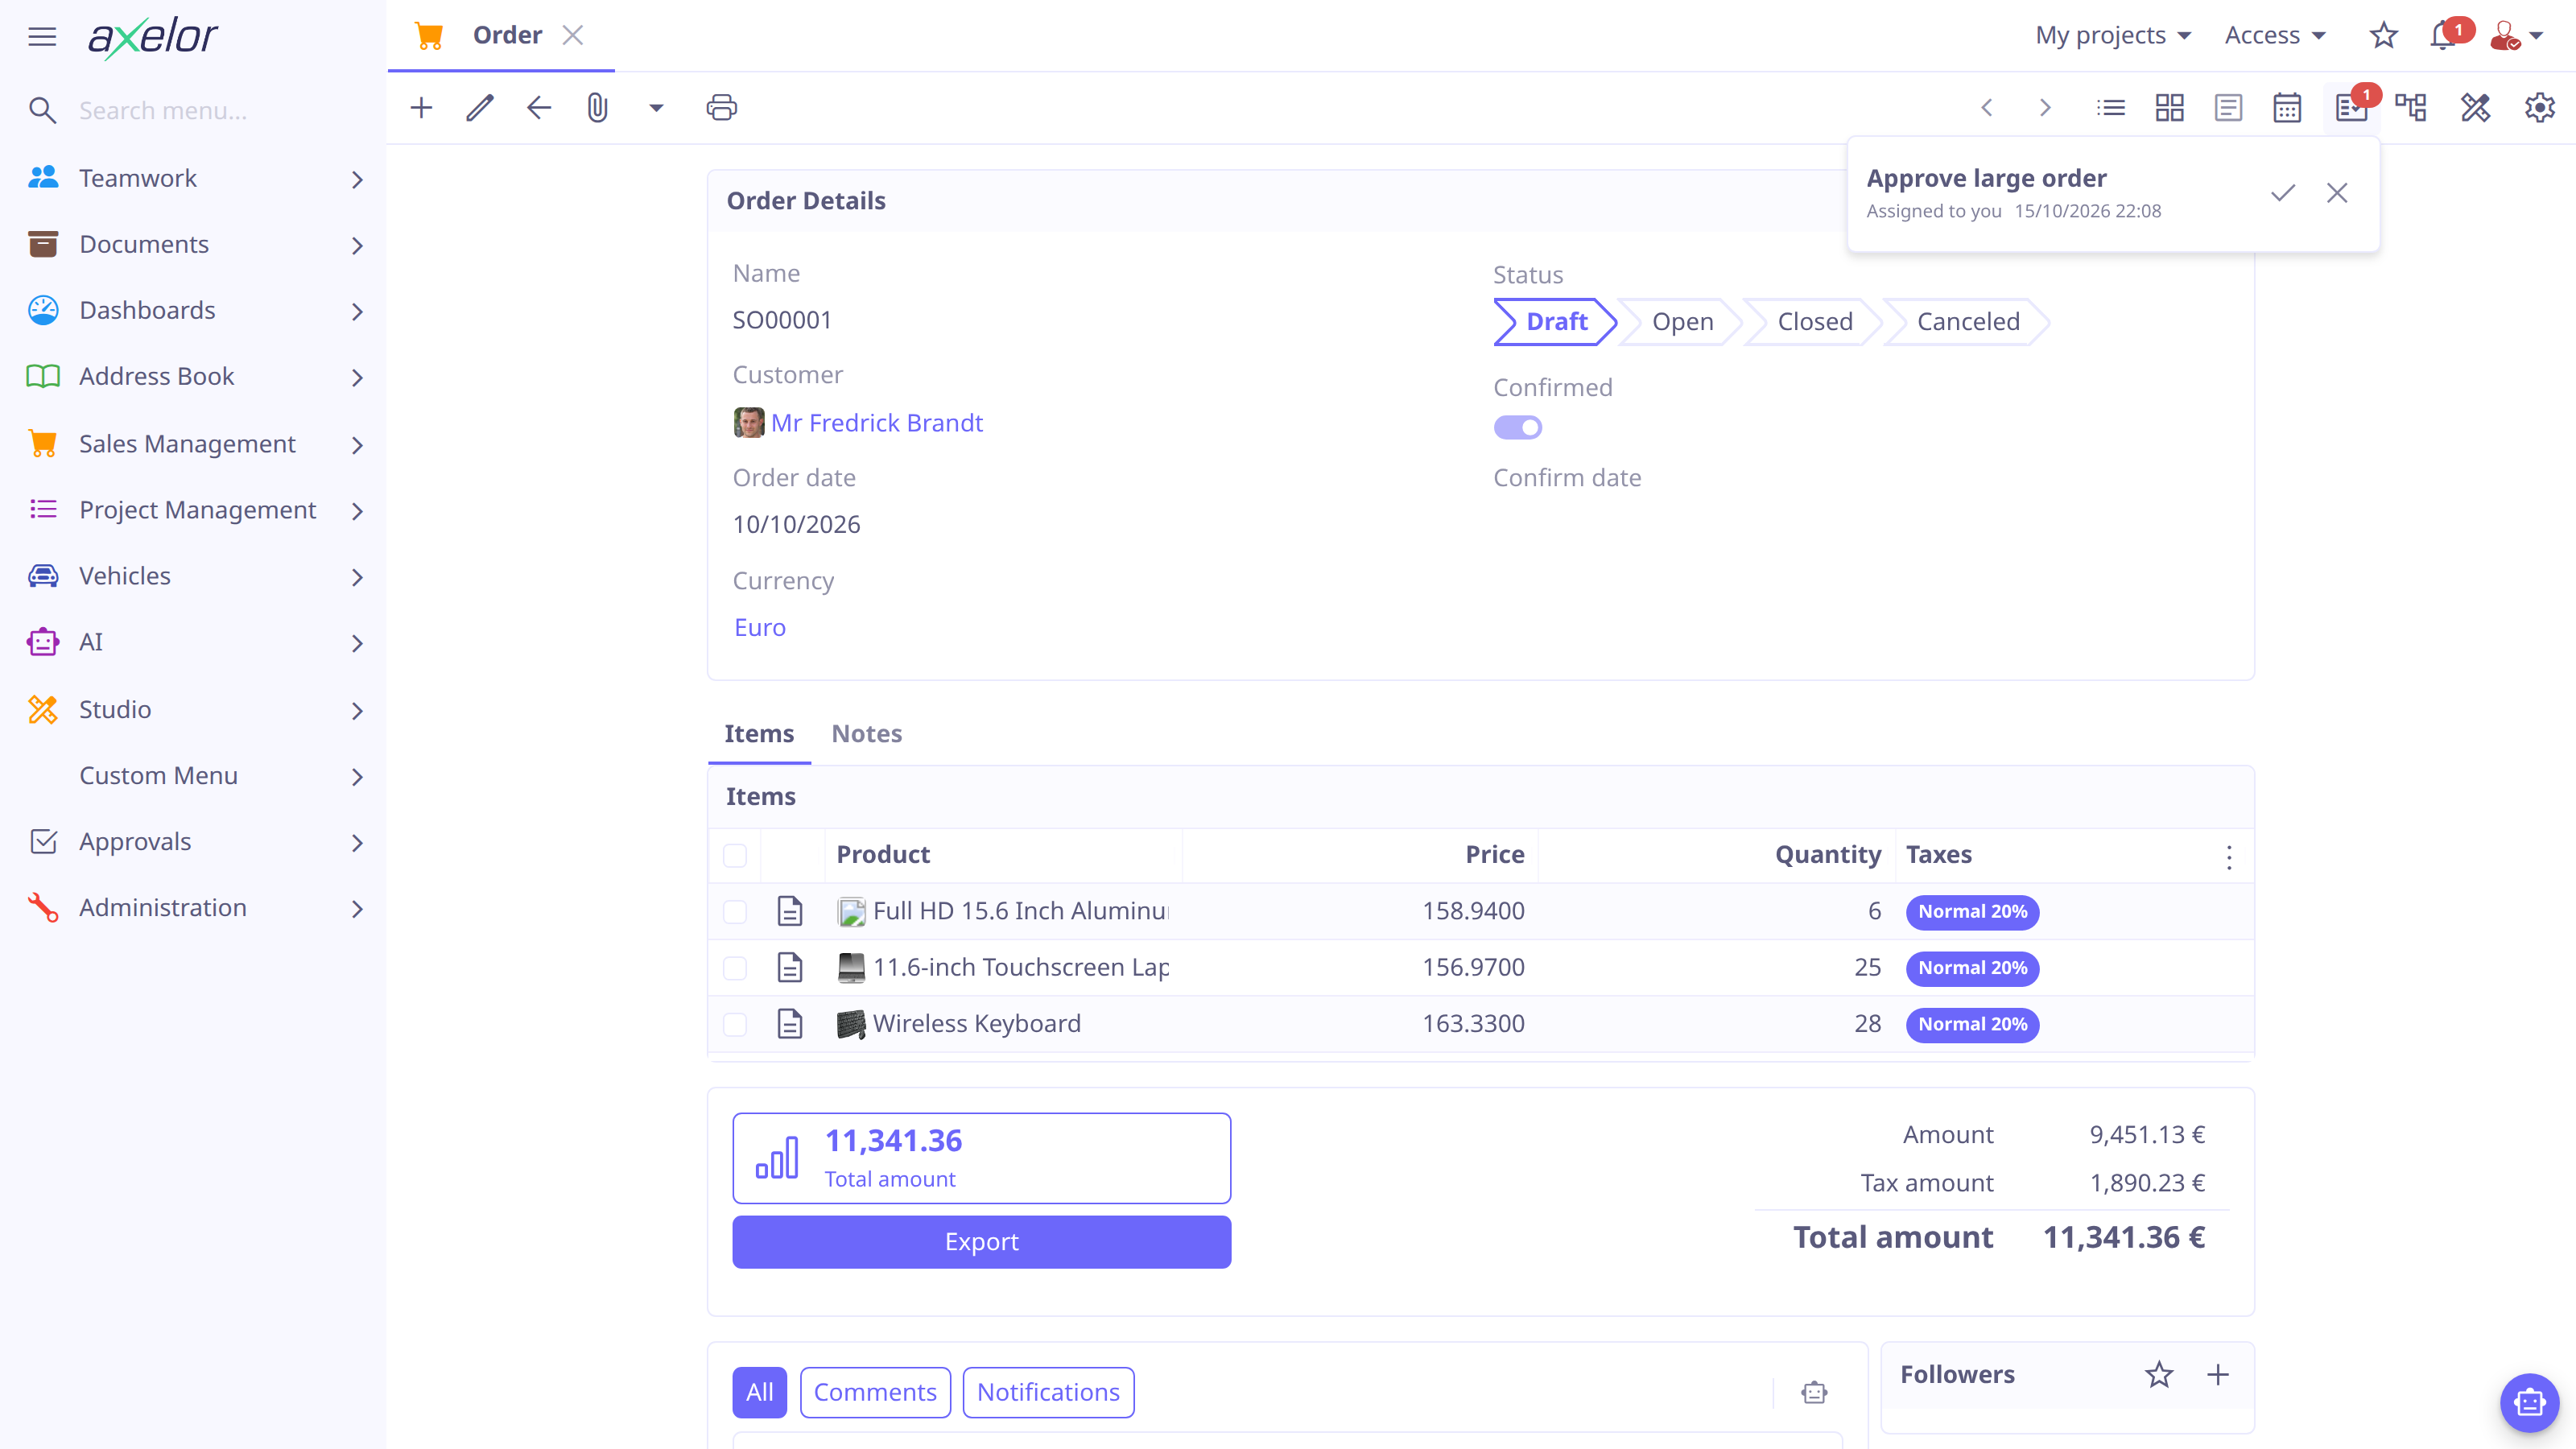The height and width of the screenshot is (1449, 2576).
Task: Set status to Open
Action: pyautogui.click(x=1682, y=322)
